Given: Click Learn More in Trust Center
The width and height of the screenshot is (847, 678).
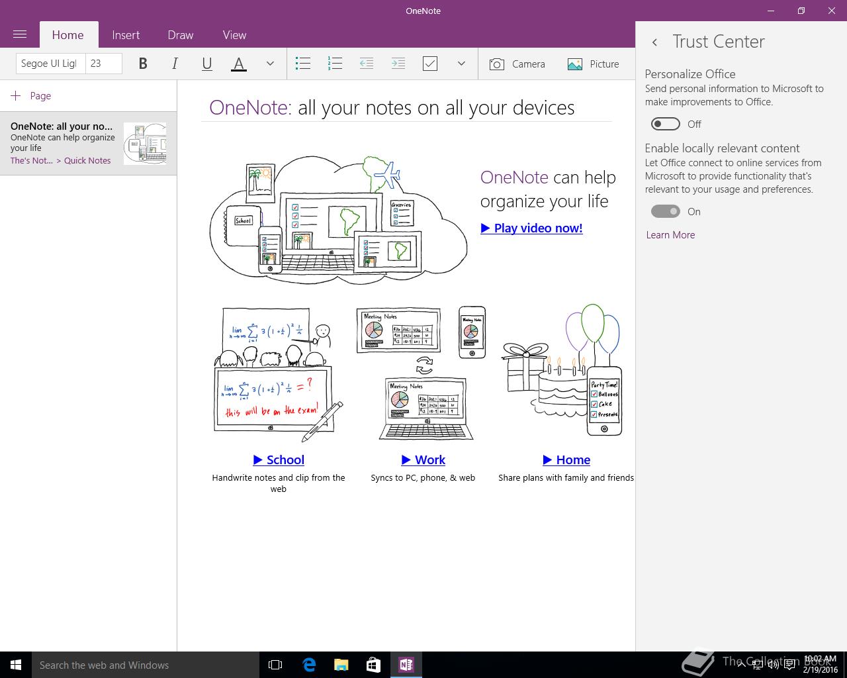Looking at the screenshot, I should [670, 235].
